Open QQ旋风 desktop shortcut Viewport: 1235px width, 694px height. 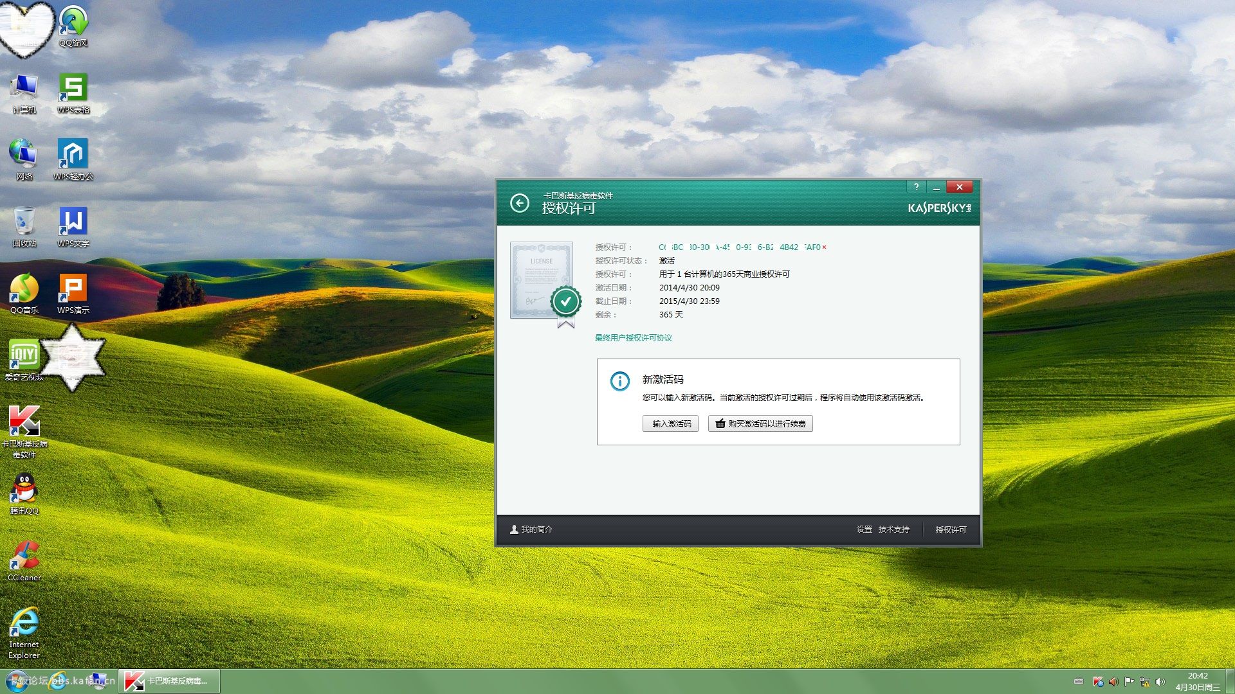pyautogui.click(x=73, y=26)
